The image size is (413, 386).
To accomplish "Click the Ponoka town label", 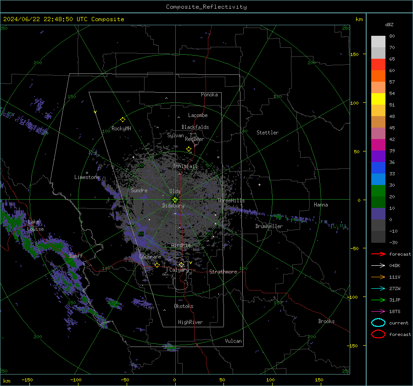I will tap(209, 95).
